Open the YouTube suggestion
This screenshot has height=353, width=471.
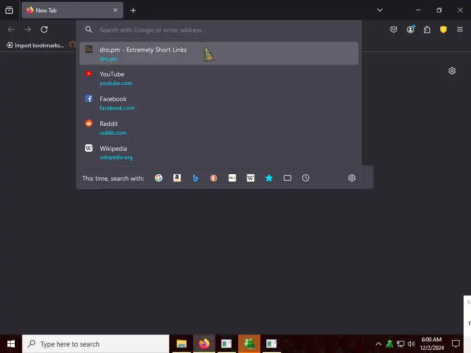(x=218, y=78)
